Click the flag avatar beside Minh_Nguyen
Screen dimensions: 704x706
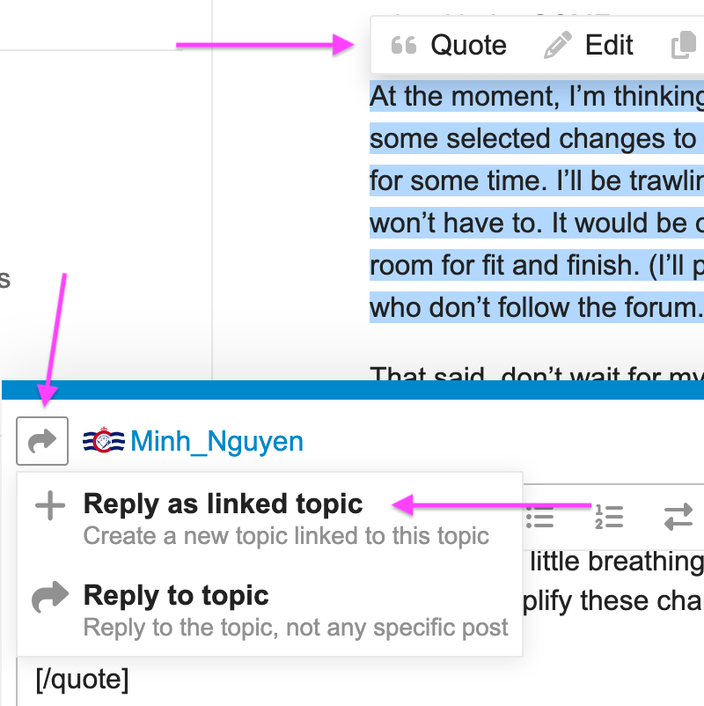tap(104, 441)
